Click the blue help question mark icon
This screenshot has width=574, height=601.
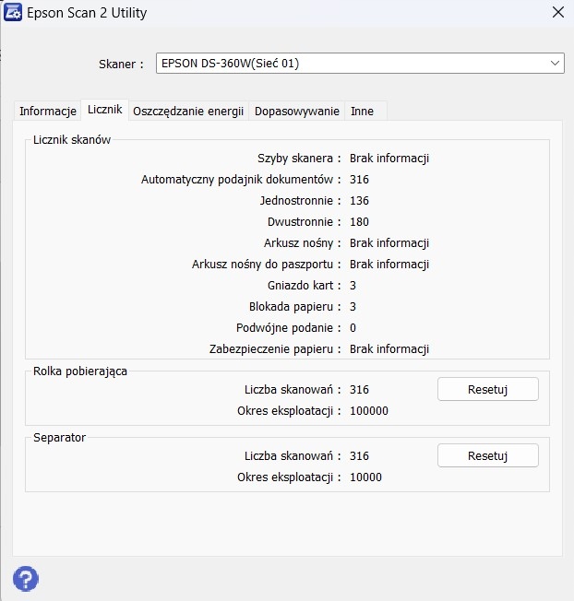click(26, 579)
